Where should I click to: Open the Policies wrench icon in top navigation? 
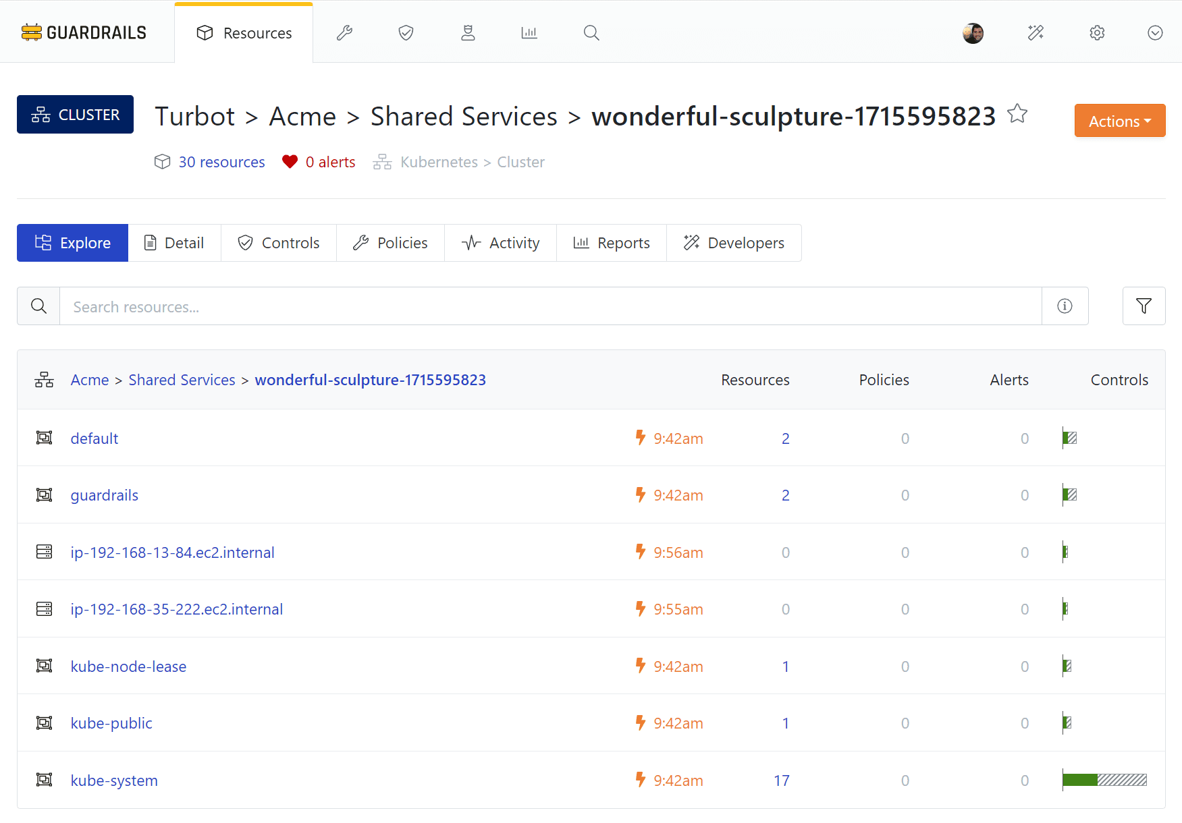[x=345, y=32]
